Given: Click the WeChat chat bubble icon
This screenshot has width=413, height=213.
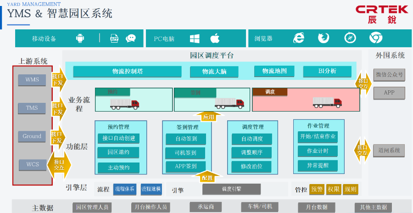Looking at the screenshot, I should pos(131,39).
